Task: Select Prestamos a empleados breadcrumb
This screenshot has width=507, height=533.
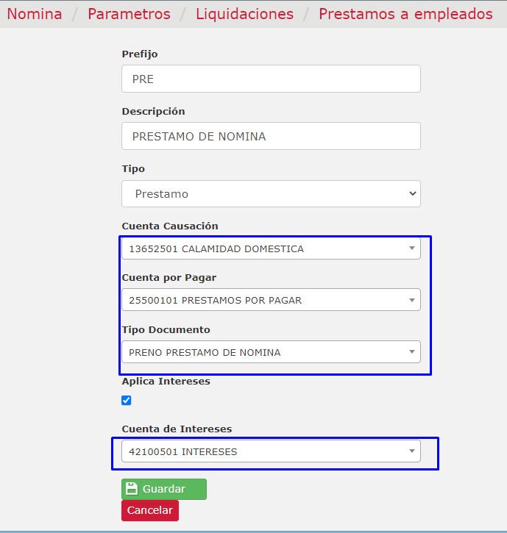Action: coord(405,14)
